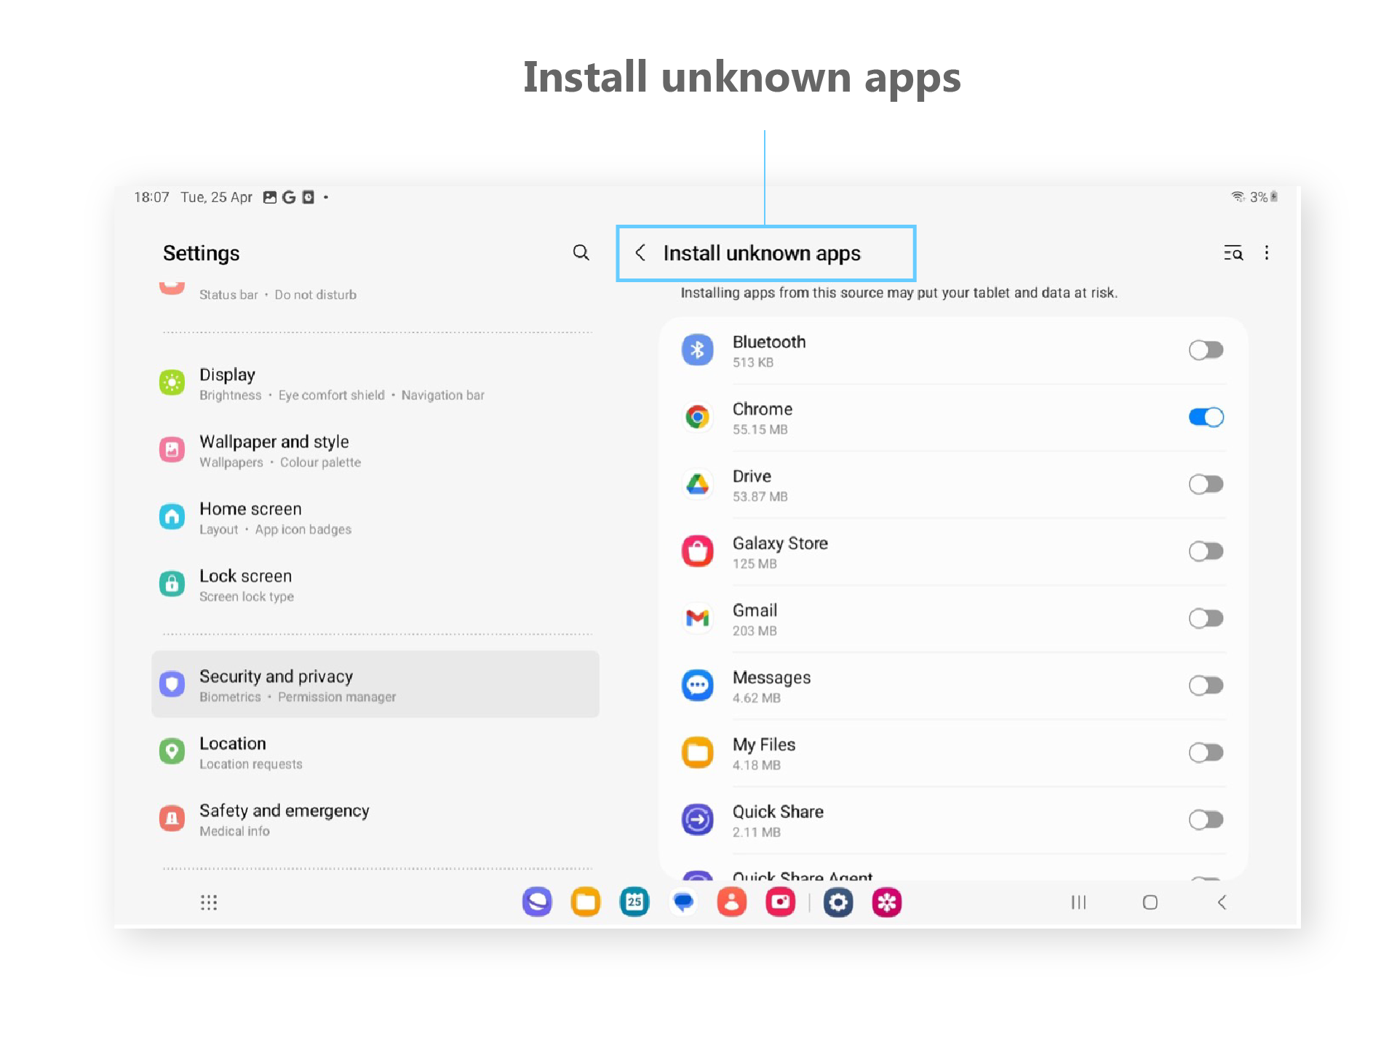Open the list search filter icon
The image size is (1397, 1042).
pos(1233,252)
